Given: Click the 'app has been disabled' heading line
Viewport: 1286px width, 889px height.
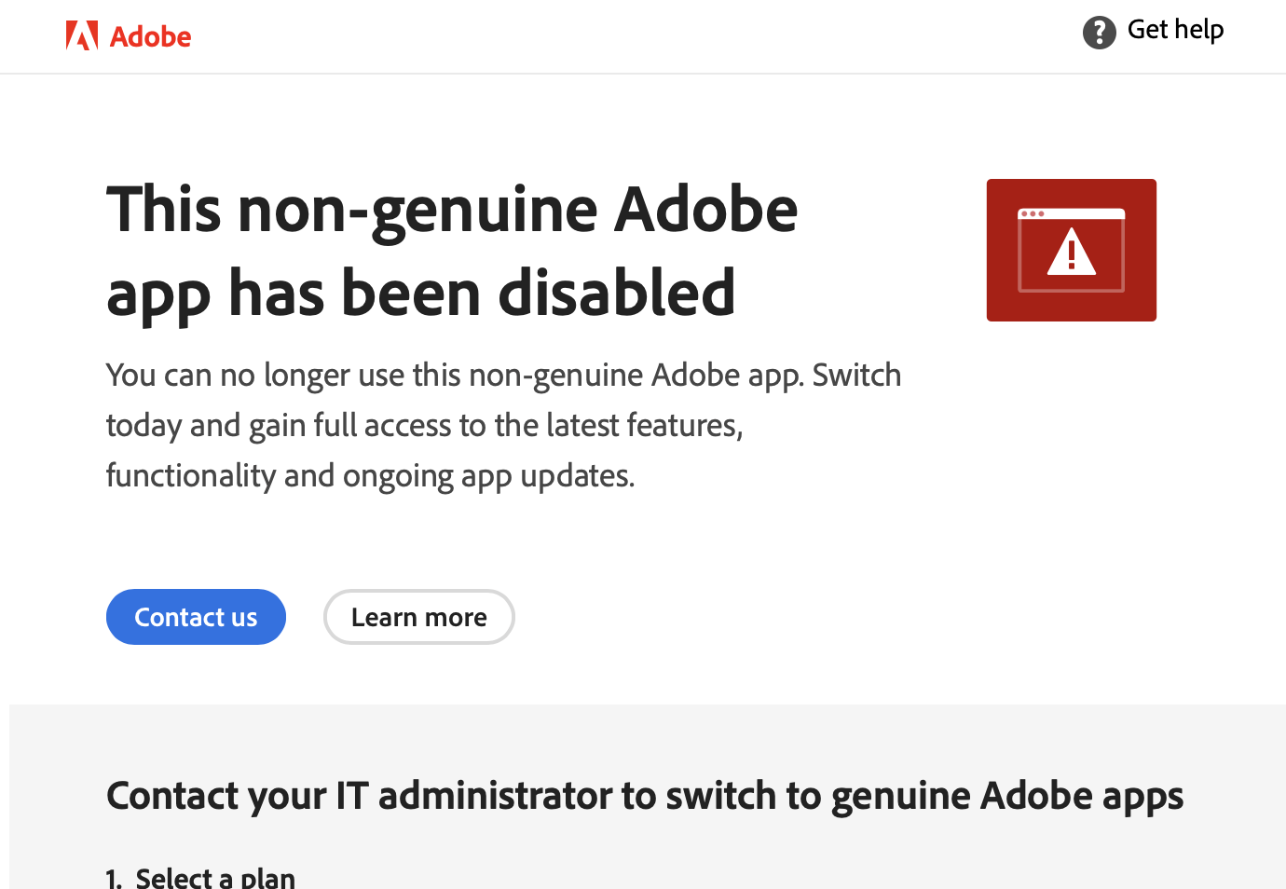Looking at the screenshot, I should coord(420,293).
